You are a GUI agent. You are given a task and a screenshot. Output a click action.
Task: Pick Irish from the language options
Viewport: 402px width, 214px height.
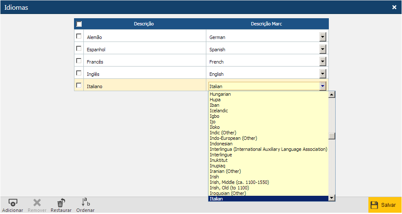tap(214, 177)
